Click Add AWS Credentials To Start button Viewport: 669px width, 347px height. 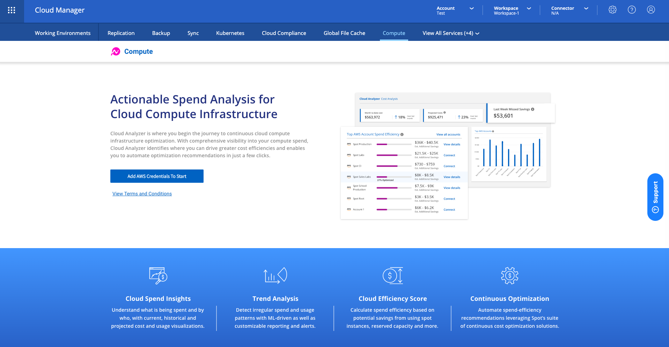157,176
